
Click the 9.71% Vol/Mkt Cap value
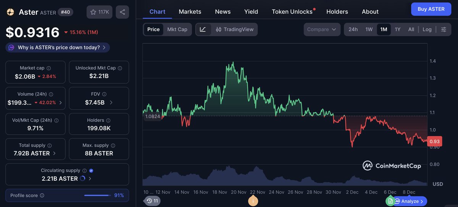tap(35, 128)
